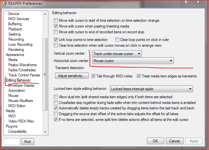
Task: Open the Rendering preferences page
Action: click(16, 50)
